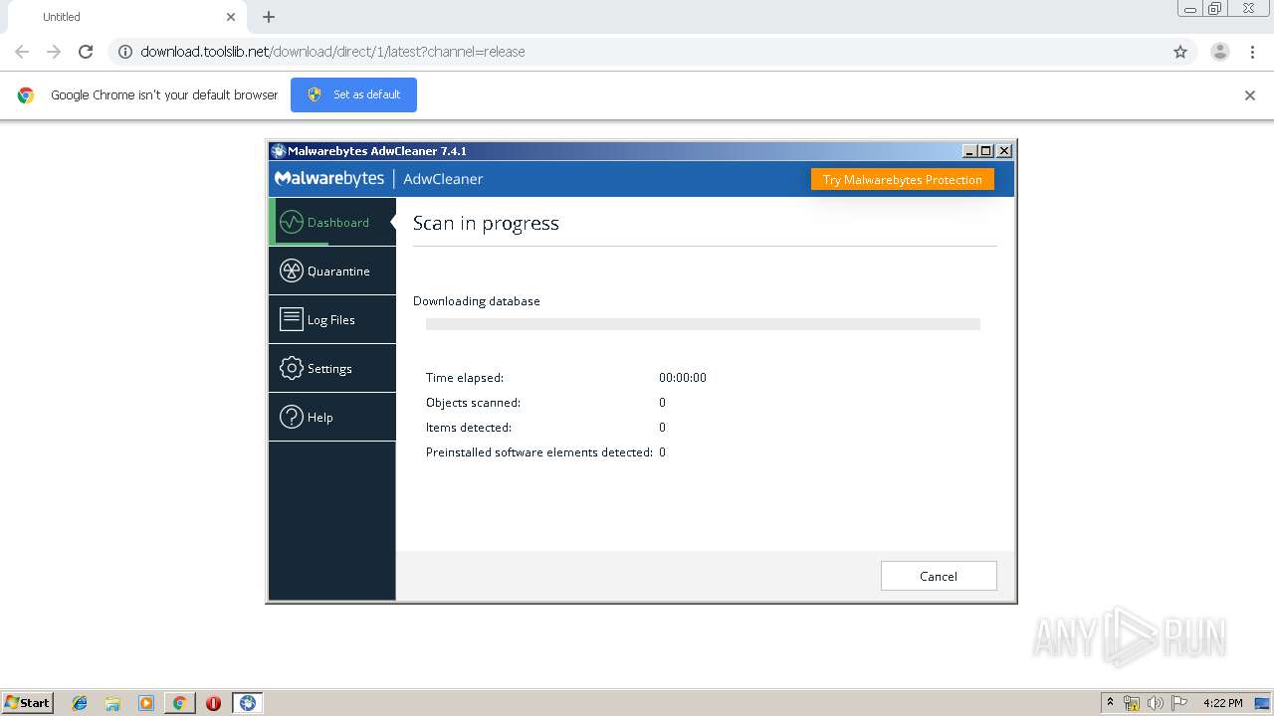The image size is (1274, 716).
Task: Open Windows Media Player from taskbar
Action: 146,703
